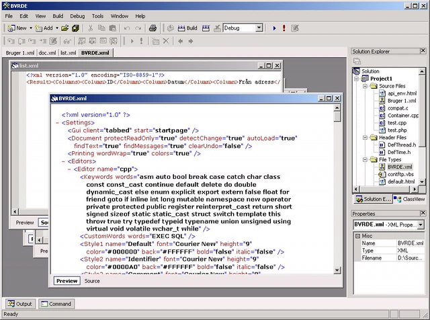
Task: Select Container.cpp in Solution Explorer
Action: click(403, 116)
